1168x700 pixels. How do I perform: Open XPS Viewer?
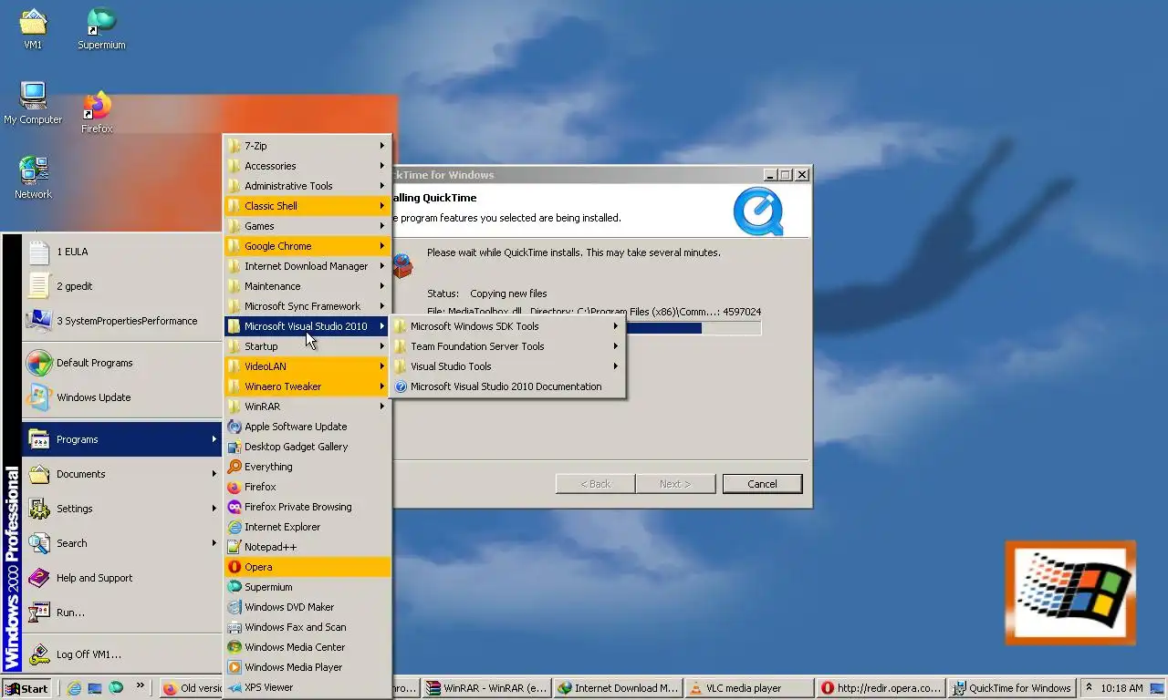pyautogui.click(x=308, y=687)
